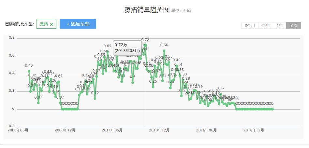The width and height of the screenshot is (309, 148).
Task: Click the 2006年06月 axis label
Action: (x=18, y=130)
